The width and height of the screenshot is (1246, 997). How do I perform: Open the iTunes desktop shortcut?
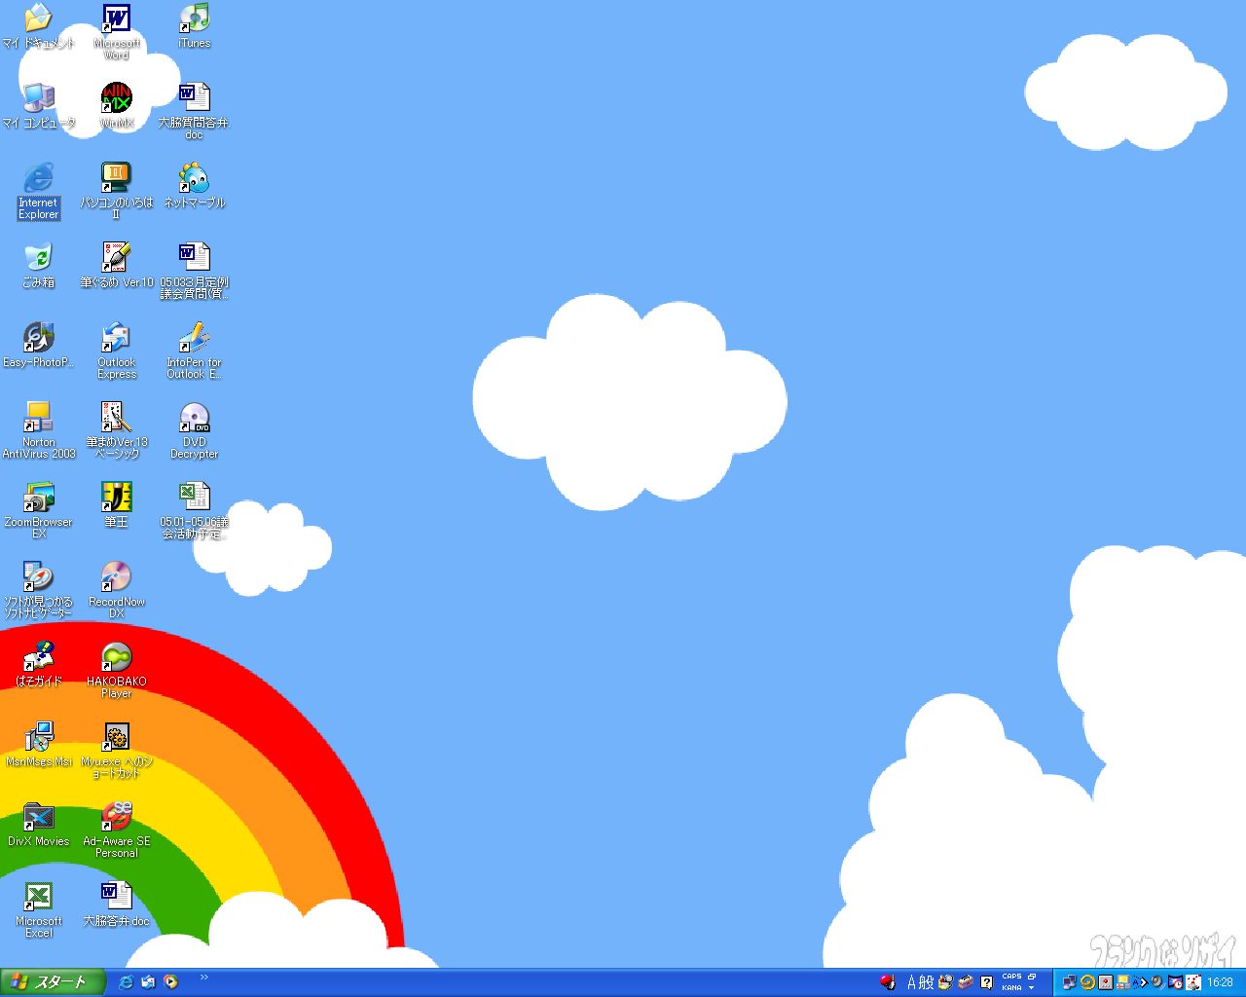click(x=194, y=19)
